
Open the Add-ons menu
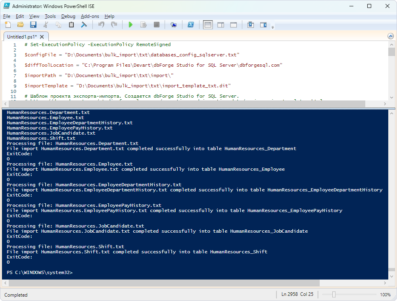click(90, 16)
